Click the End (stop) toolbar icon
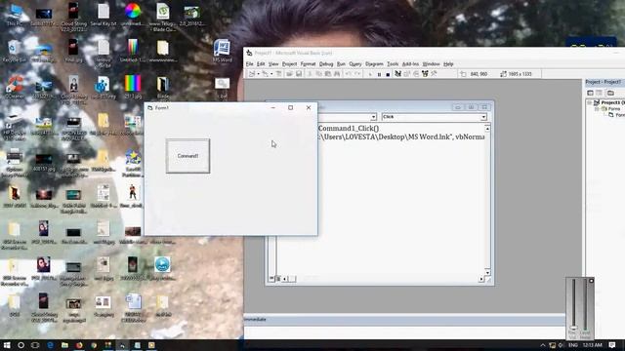Screen dimensions: 625x351 click(388, 74)
